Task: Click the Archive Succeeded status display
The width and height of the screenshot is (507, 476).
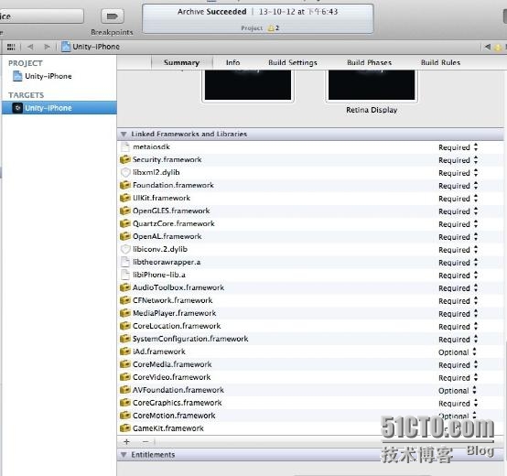Action: 258,18
